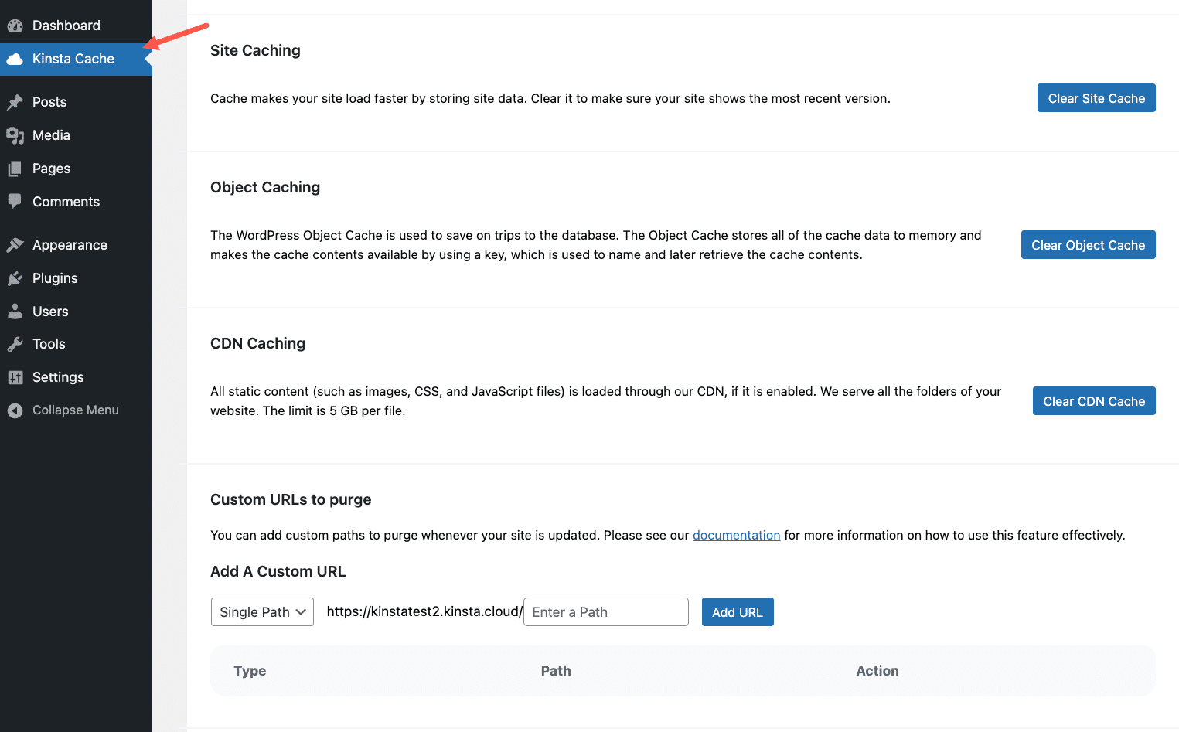Screen dimensions: 1179x732
Task: Click the Dashboard gauge icon
Action: pyautogui.click(x=15, y=25)
